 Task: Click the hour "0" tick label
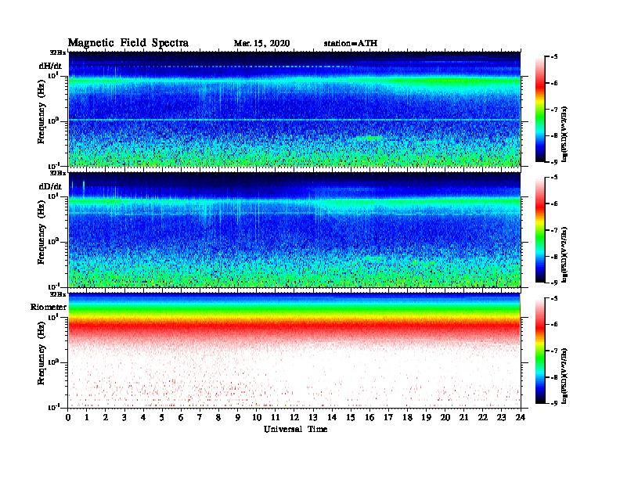(x=68, y=417)
